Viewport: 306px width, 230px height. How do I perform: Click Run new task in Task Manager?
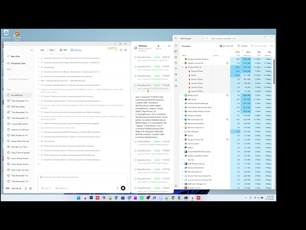(x=226, y=46)
